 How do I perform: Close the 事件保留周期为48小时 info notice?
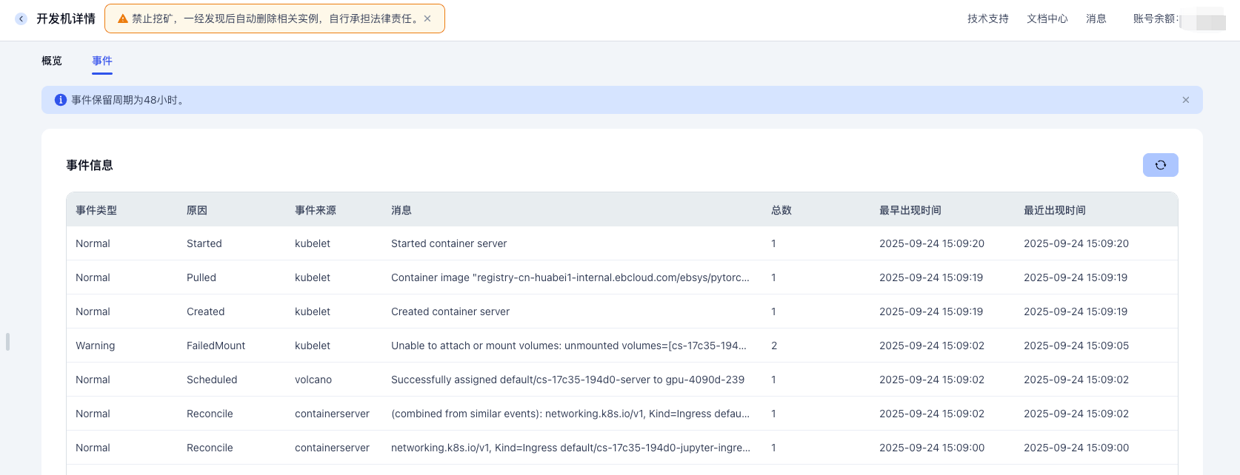click(x=1185, y=100)
